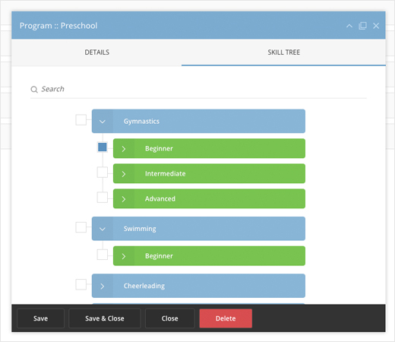Image resolution: width=395 pixels, height=342 pixels.
Task: Focus the skill Search field
Action: click(x=198, y=89)
